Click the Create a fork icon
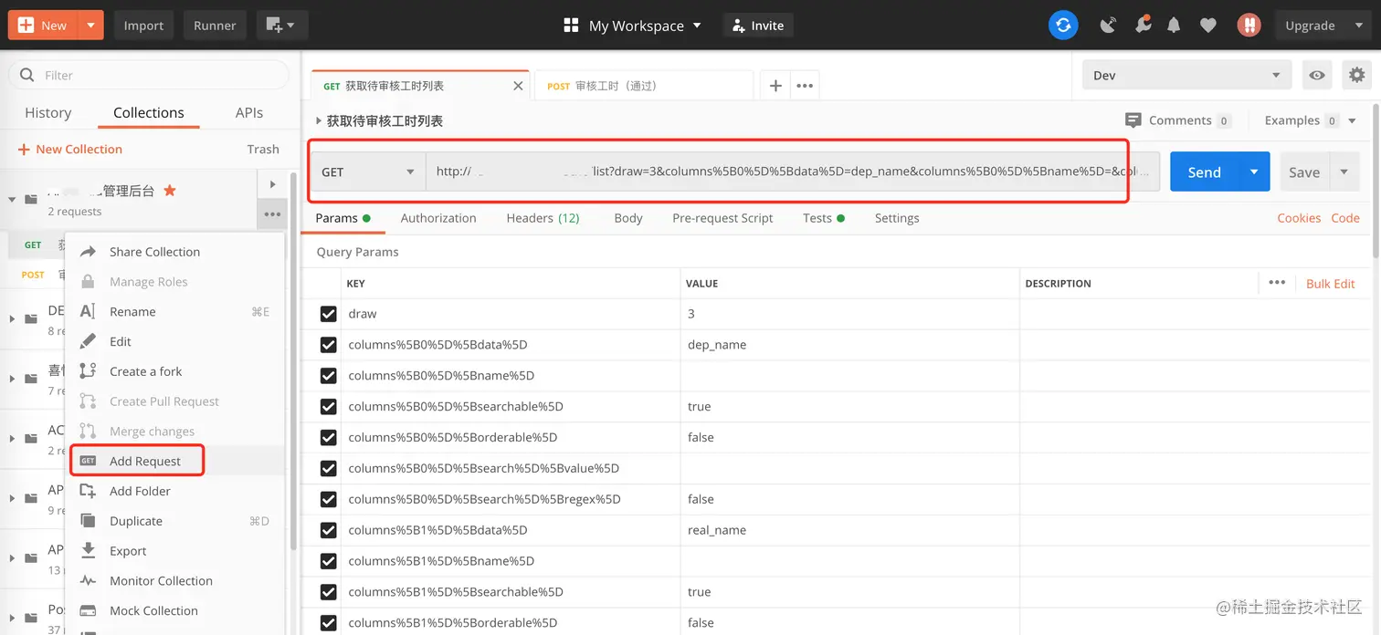1381x635 pixels. pos(88,371)
